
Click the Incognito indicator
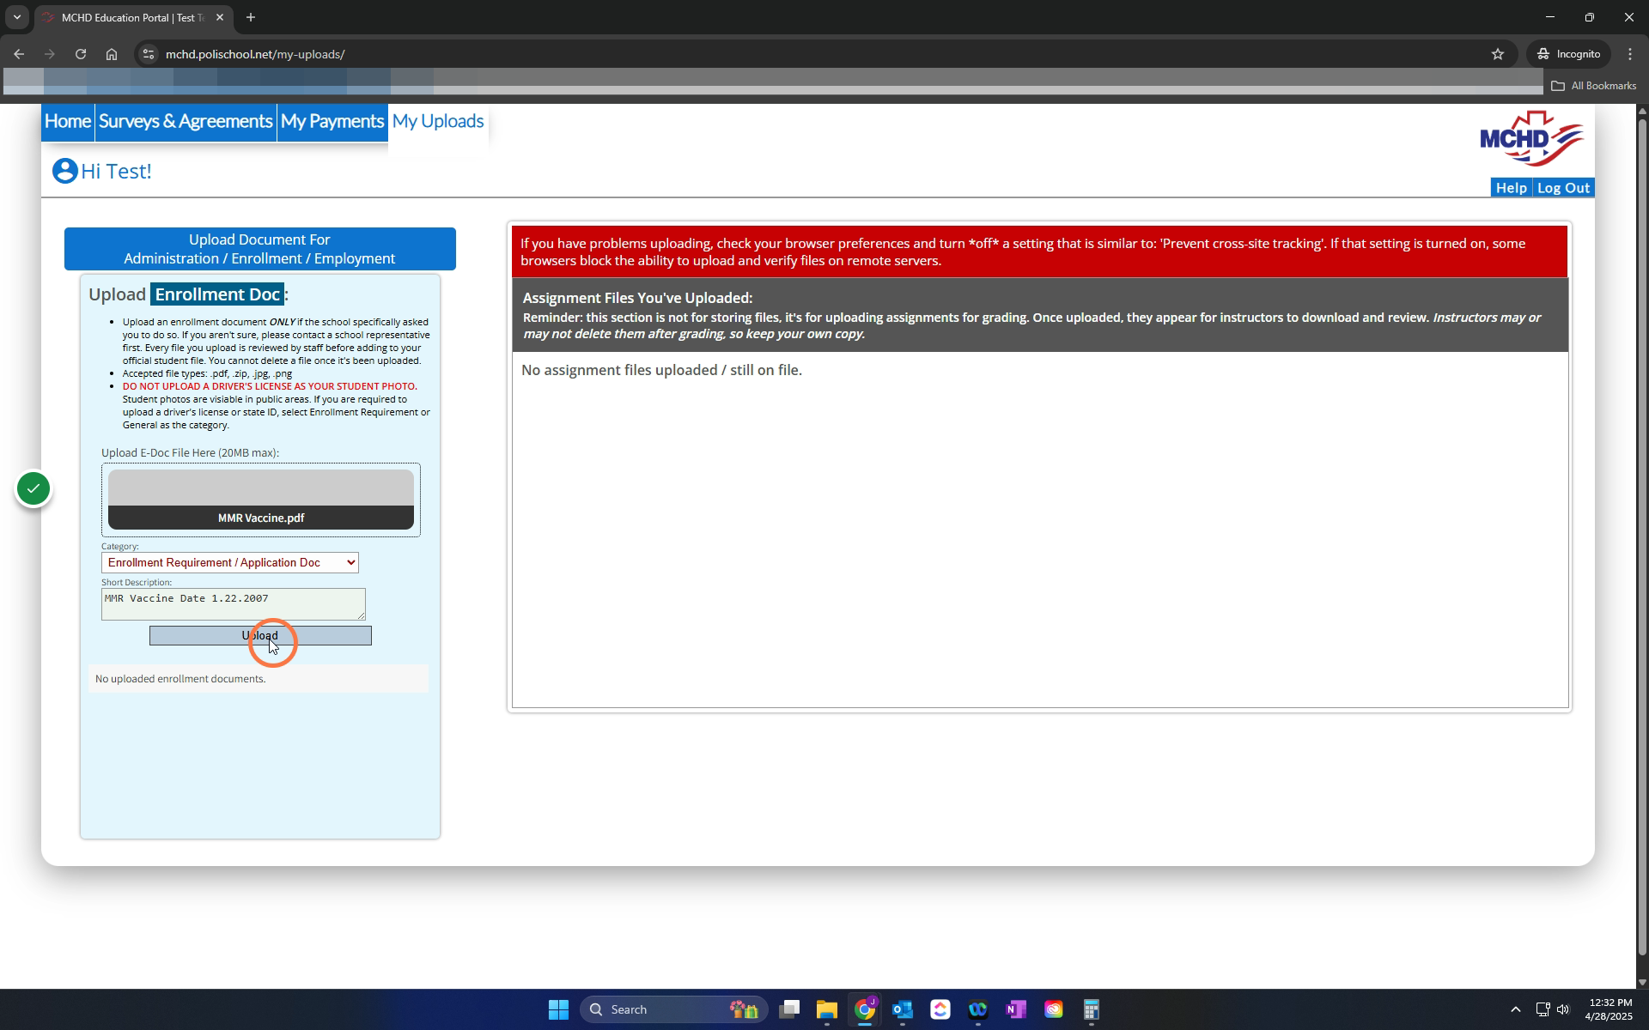(x=1569, y=54)
